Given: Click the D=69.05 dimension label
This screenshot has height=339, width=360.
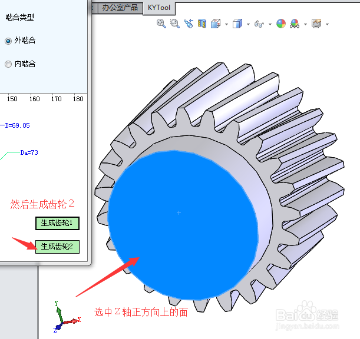Looking at the screenshot, I should tap(18, 125).
